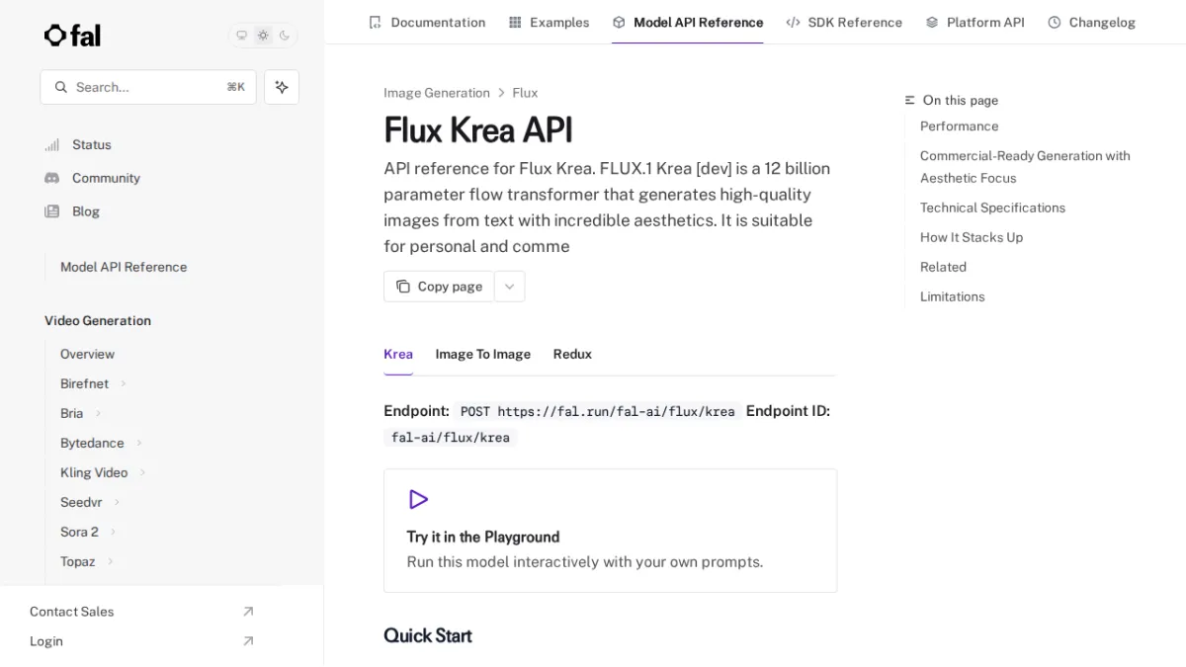This screenshot has width=1186, height=667.
Task: Jump to How It Stacks Up section
Action: click(x=972, y=237)
